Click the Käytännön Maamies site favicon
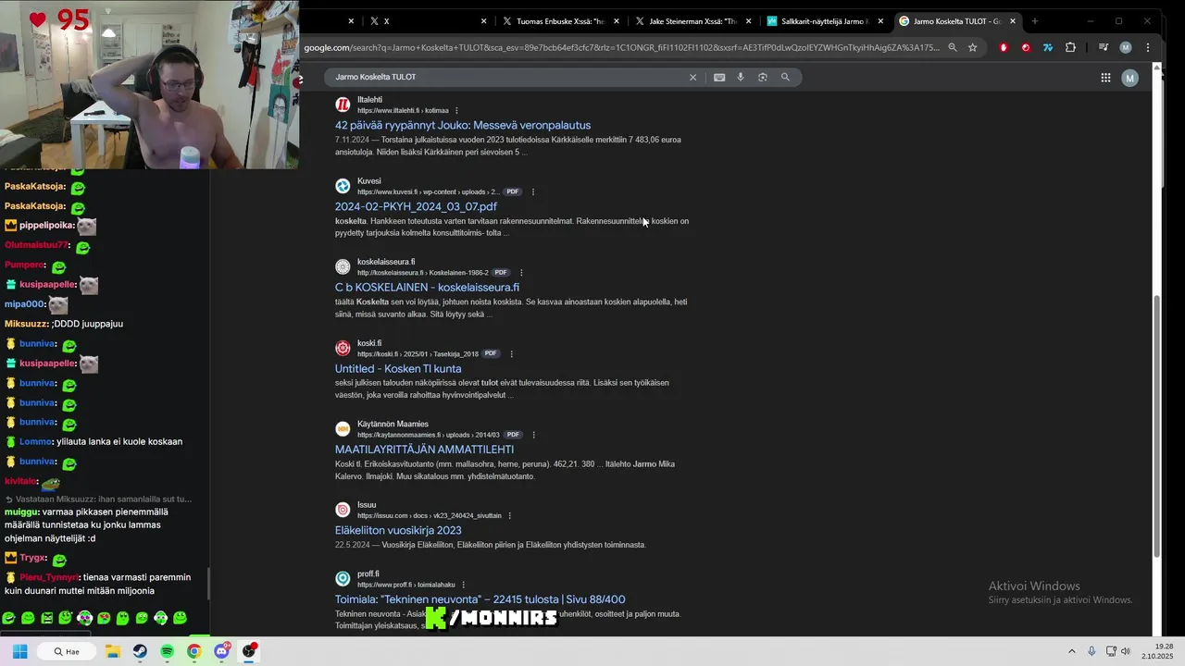 pos(343,429)
